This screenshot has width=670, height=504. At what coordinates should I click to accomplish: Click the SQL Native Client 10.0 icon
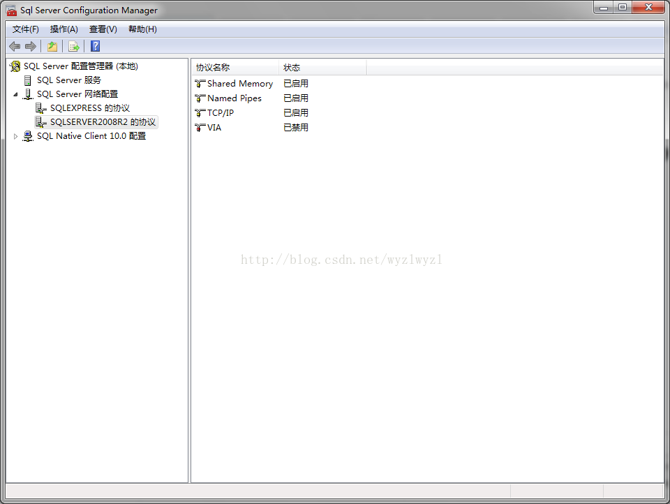tap(28, 136)
